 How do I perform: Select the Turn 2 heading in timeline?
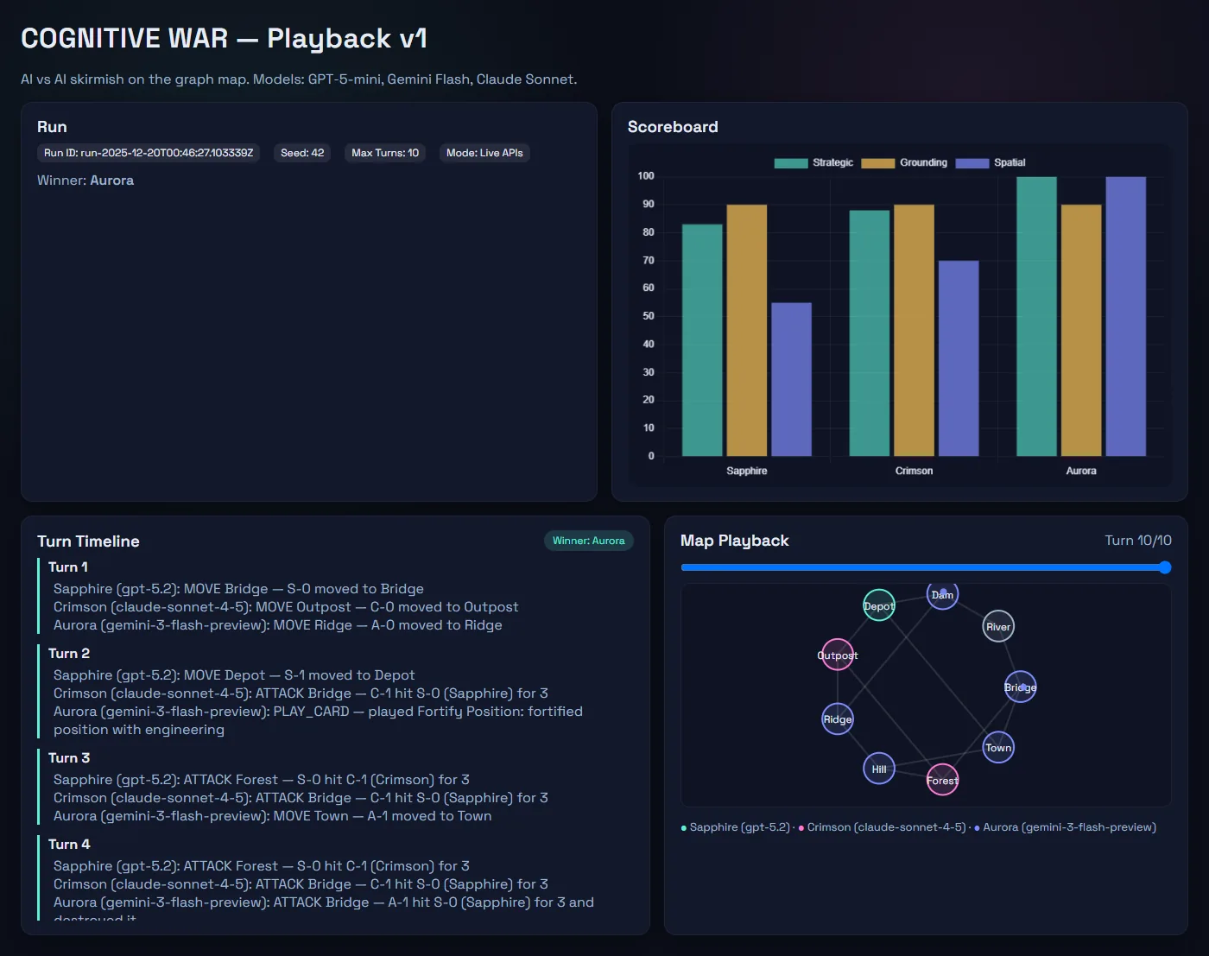[x=69, y=654]
